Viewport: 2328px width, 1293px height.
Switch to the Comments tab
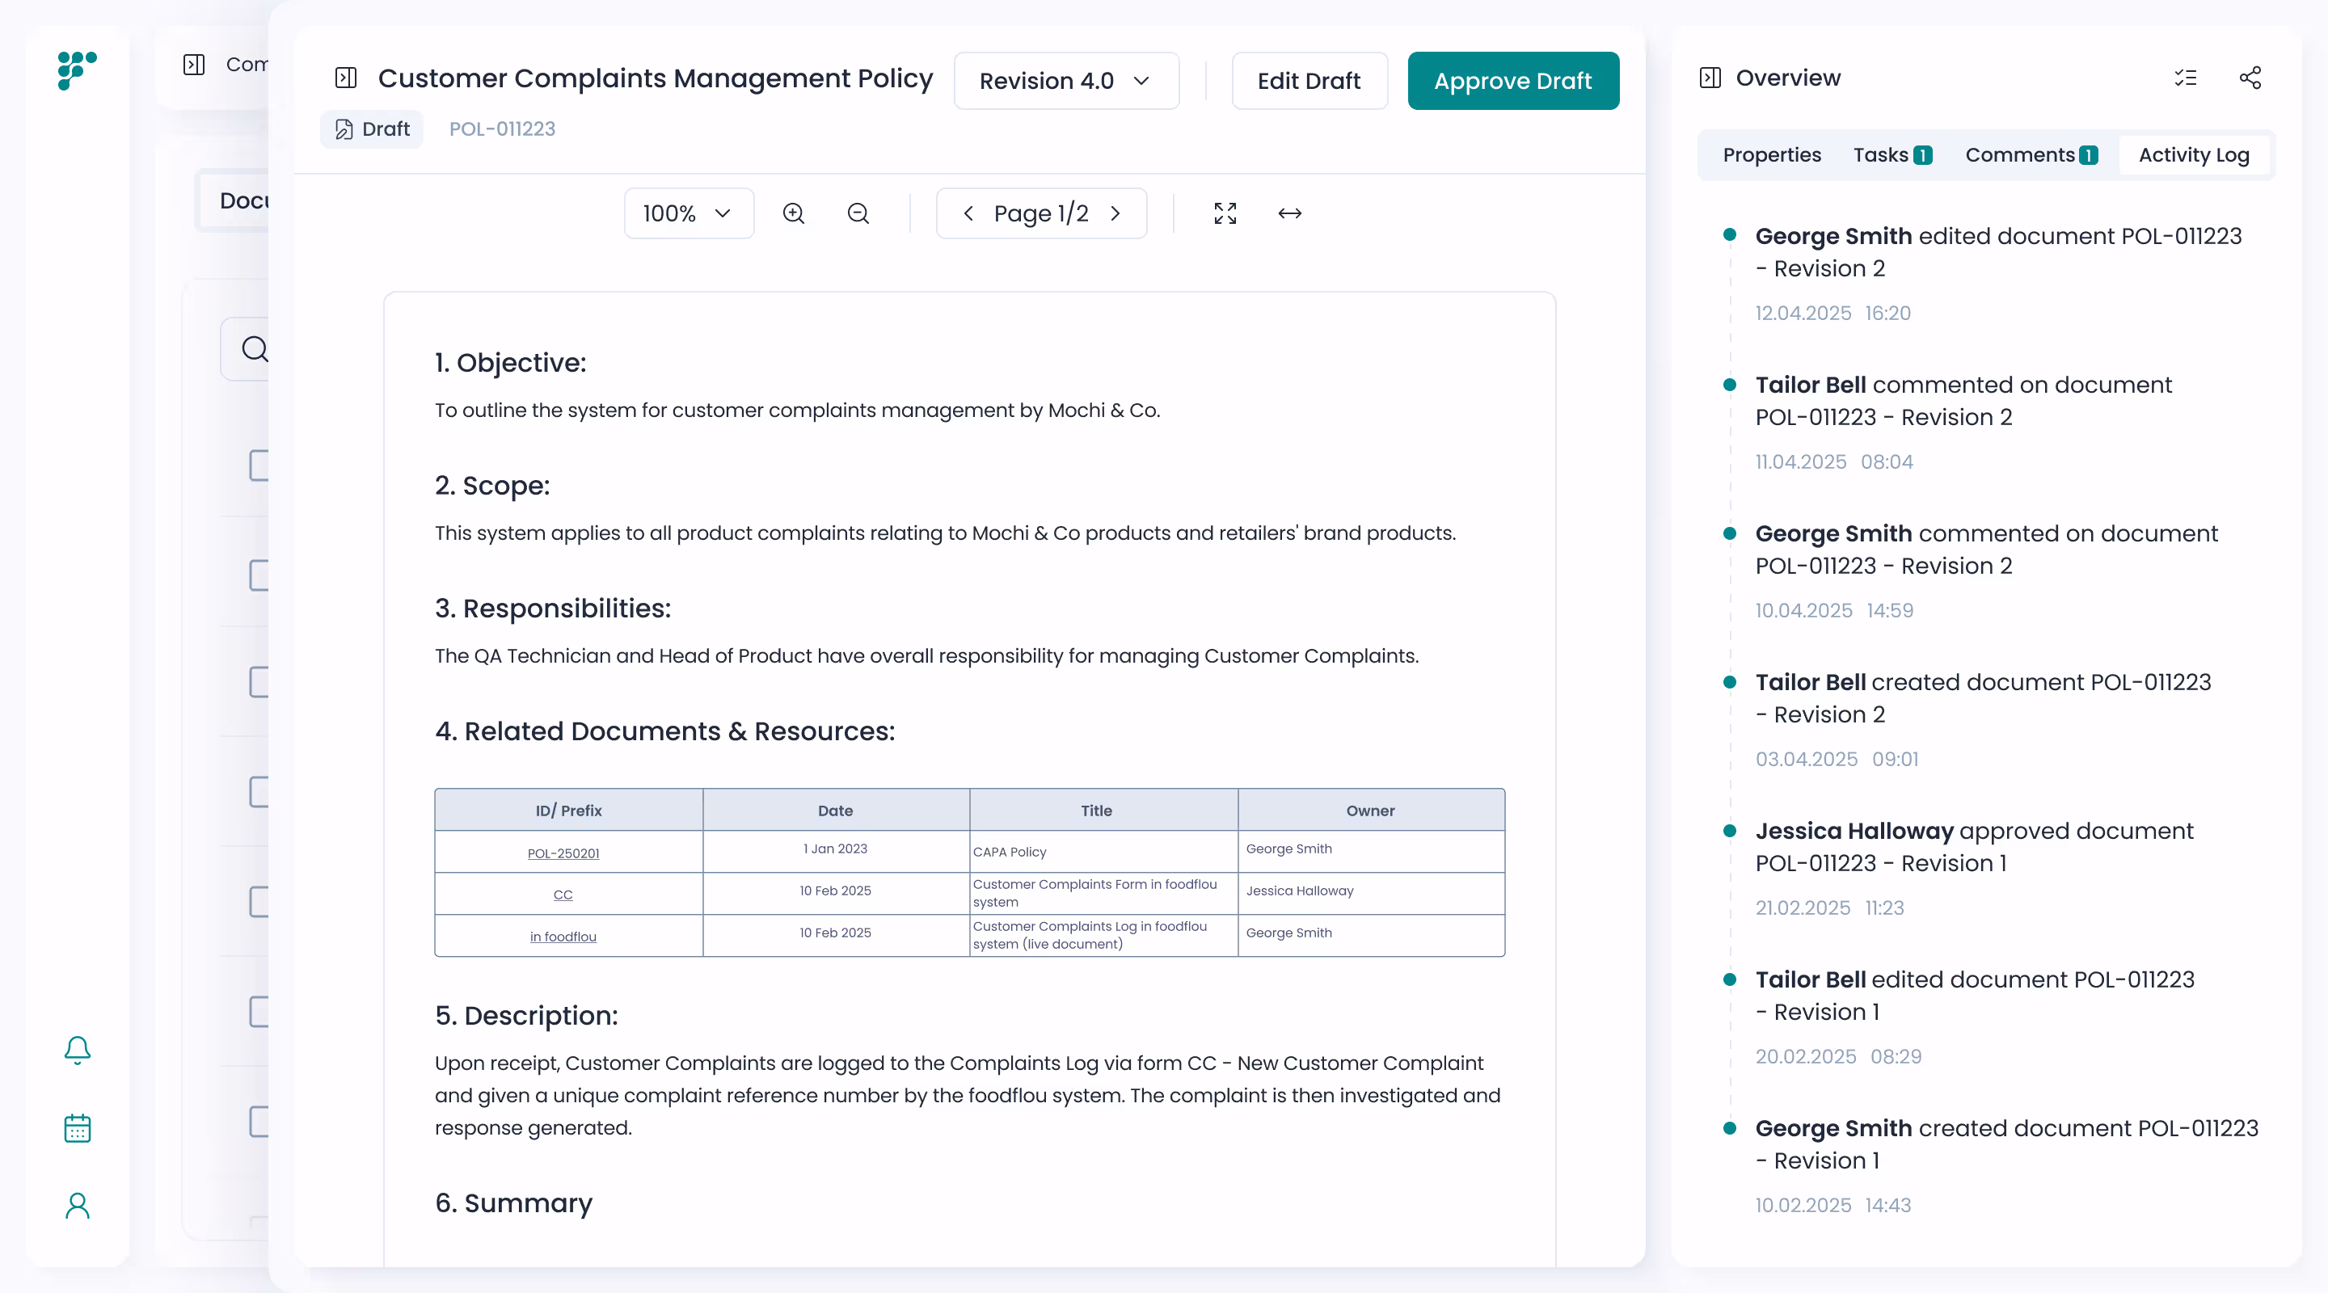(x=2031, y=154)
